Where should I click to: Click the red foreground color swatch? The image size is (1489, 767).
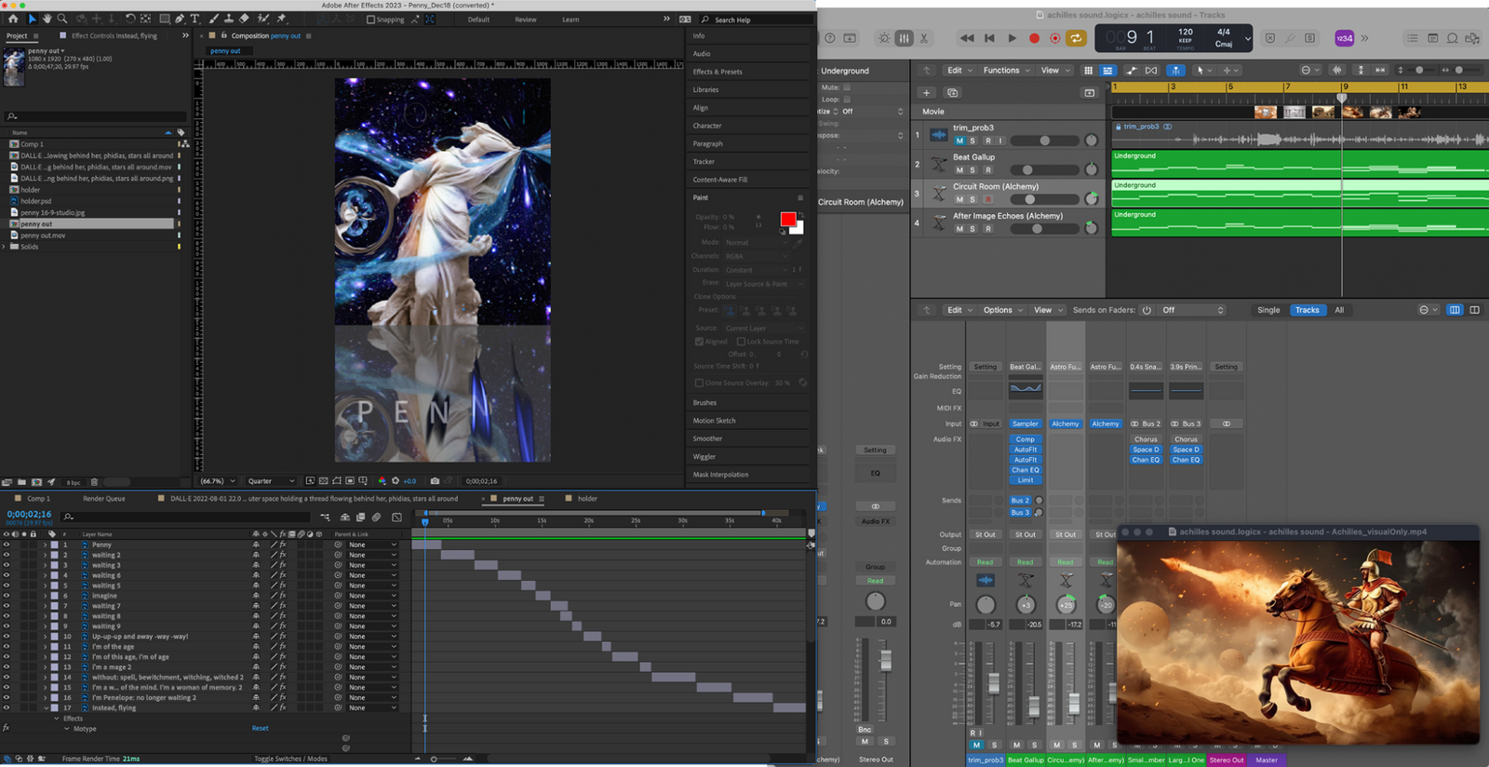[787, 220]
